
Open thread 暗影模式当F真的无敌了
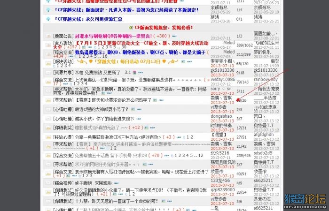pos(101,127)
